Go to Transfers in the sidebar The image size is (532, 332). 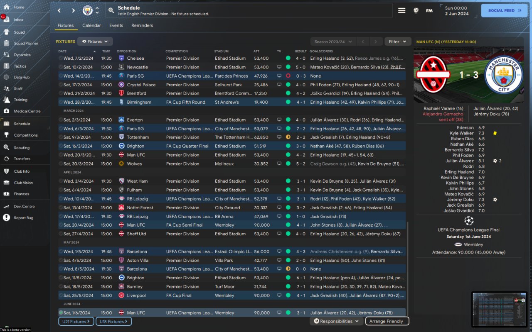tap(22, 159)
